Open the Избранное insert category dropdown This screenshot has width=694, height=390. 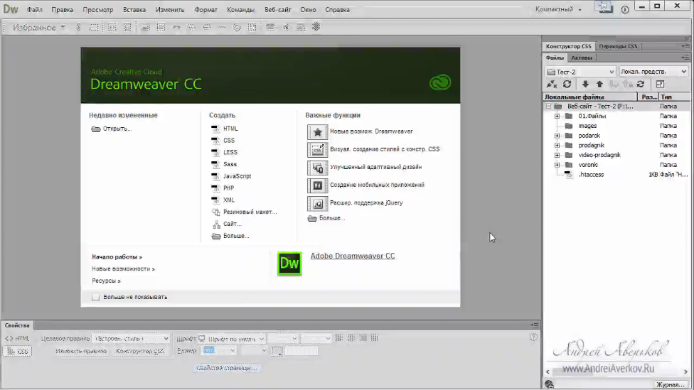pos(38,28)
